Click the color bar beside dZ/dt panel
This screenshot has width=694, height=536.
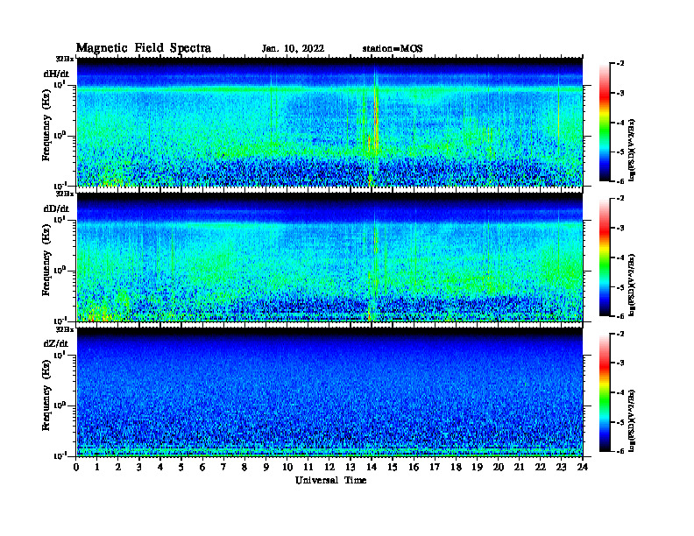pyautogui.click(x=605, y=392)
